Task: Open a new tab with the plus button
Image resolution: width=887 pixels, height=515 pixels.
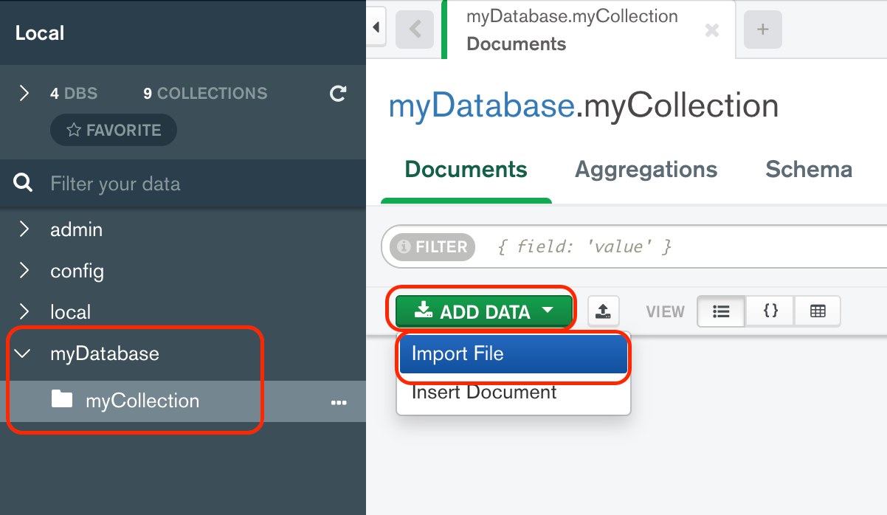Action: pyautogui.click(x=762, y=30)
